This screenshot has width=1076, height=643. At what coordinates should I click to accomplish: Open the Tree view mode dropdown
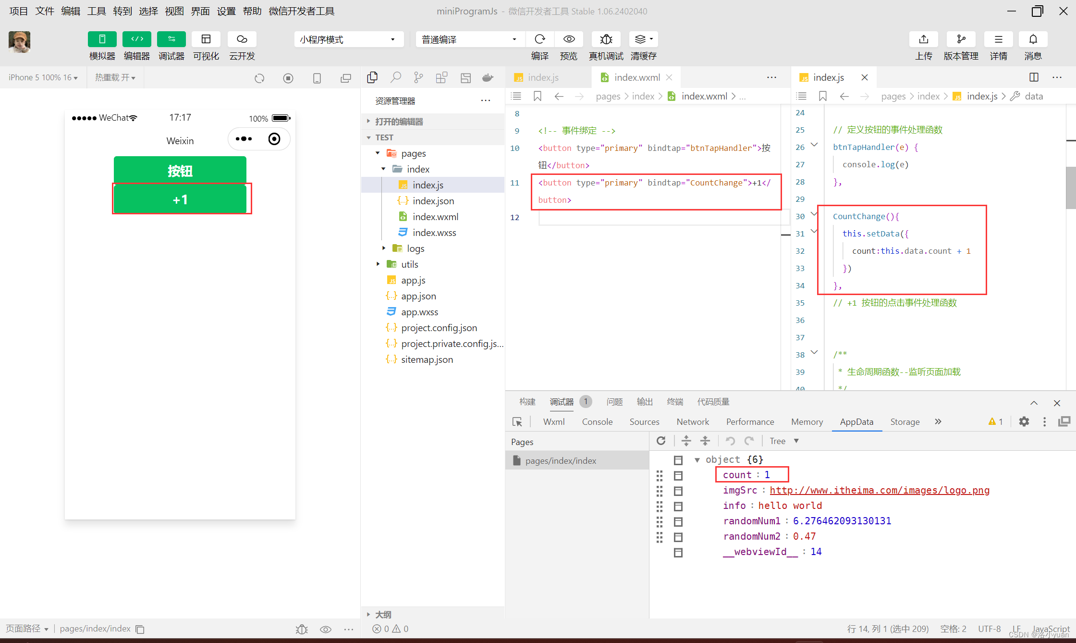click(784, 441)
